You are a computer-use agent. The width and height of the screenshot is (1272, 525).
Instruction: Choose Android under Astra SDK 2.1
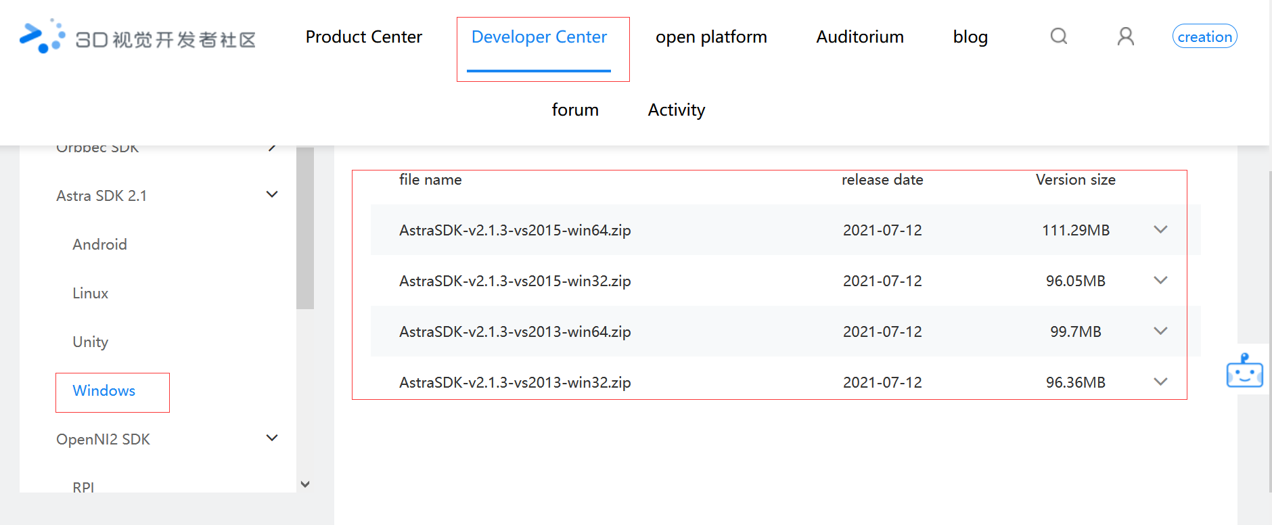pos(100,245)
